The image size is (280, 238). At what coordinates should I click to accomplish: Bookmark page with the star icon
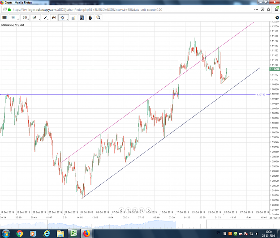268,9
